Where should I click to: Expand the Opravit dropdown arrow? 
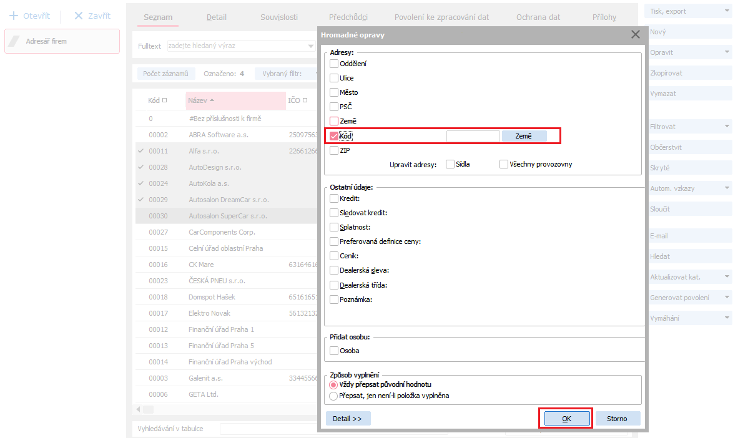[727, 52]
